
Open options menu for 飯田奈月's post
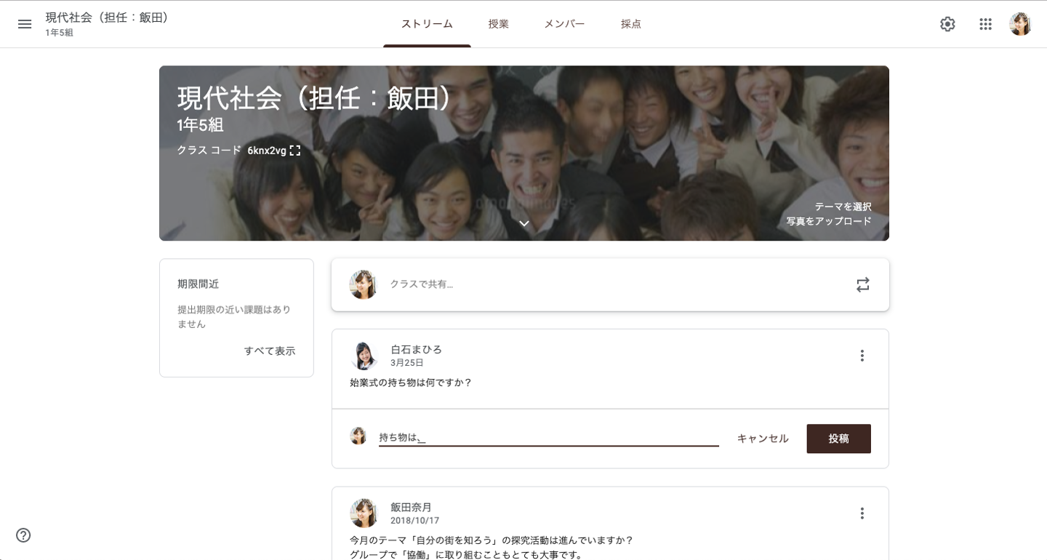coord(862,513)
